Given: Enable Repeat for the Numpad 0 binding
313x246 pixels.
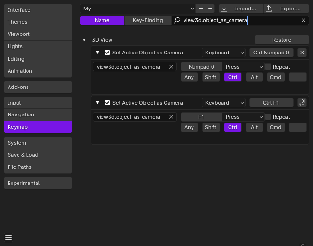Looking at the screenshot, I should pos(268,67).
